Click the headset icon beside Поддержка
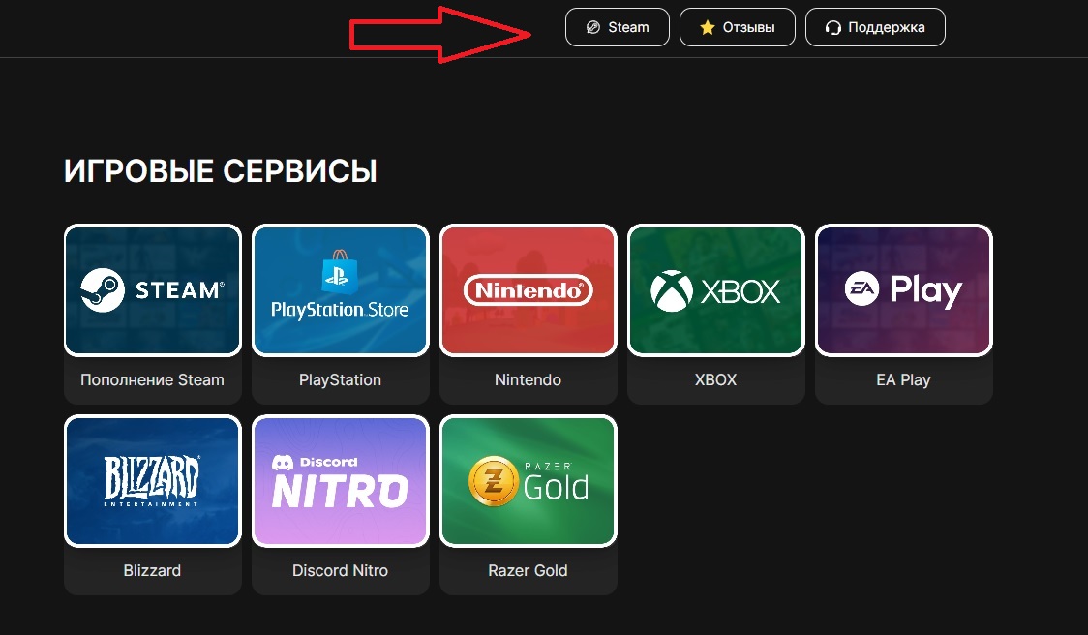Viewport: 1088px width, 635px height. click(832, 28)
